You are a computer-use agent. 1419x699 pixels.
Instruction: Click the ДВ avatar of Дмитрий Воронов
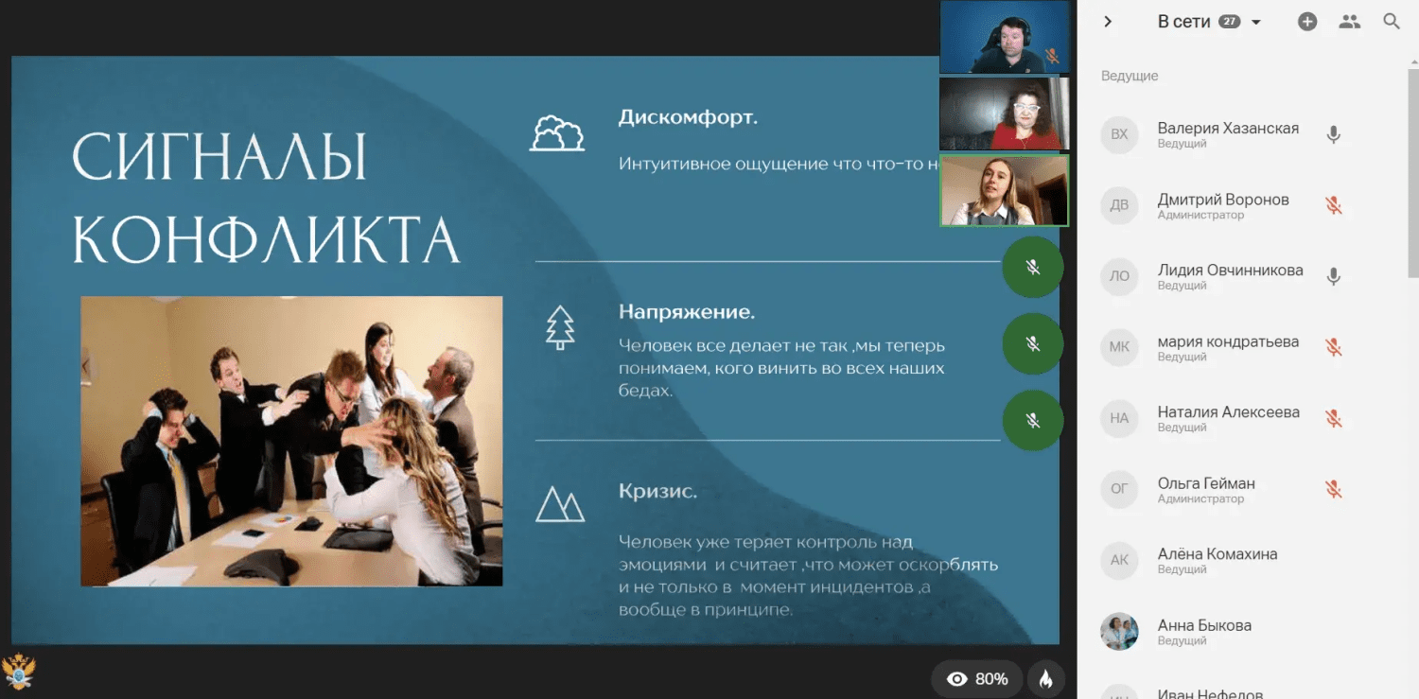click(x=1119, y=205)
